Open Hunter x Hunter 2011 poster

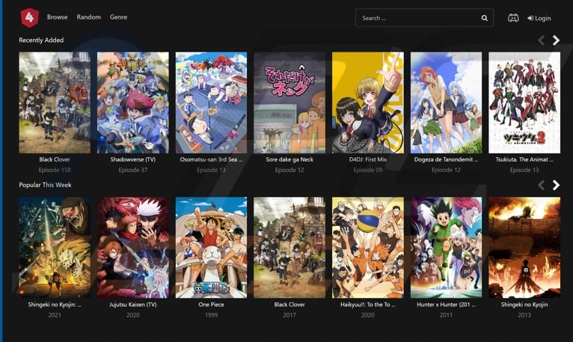tap(446, 248)
